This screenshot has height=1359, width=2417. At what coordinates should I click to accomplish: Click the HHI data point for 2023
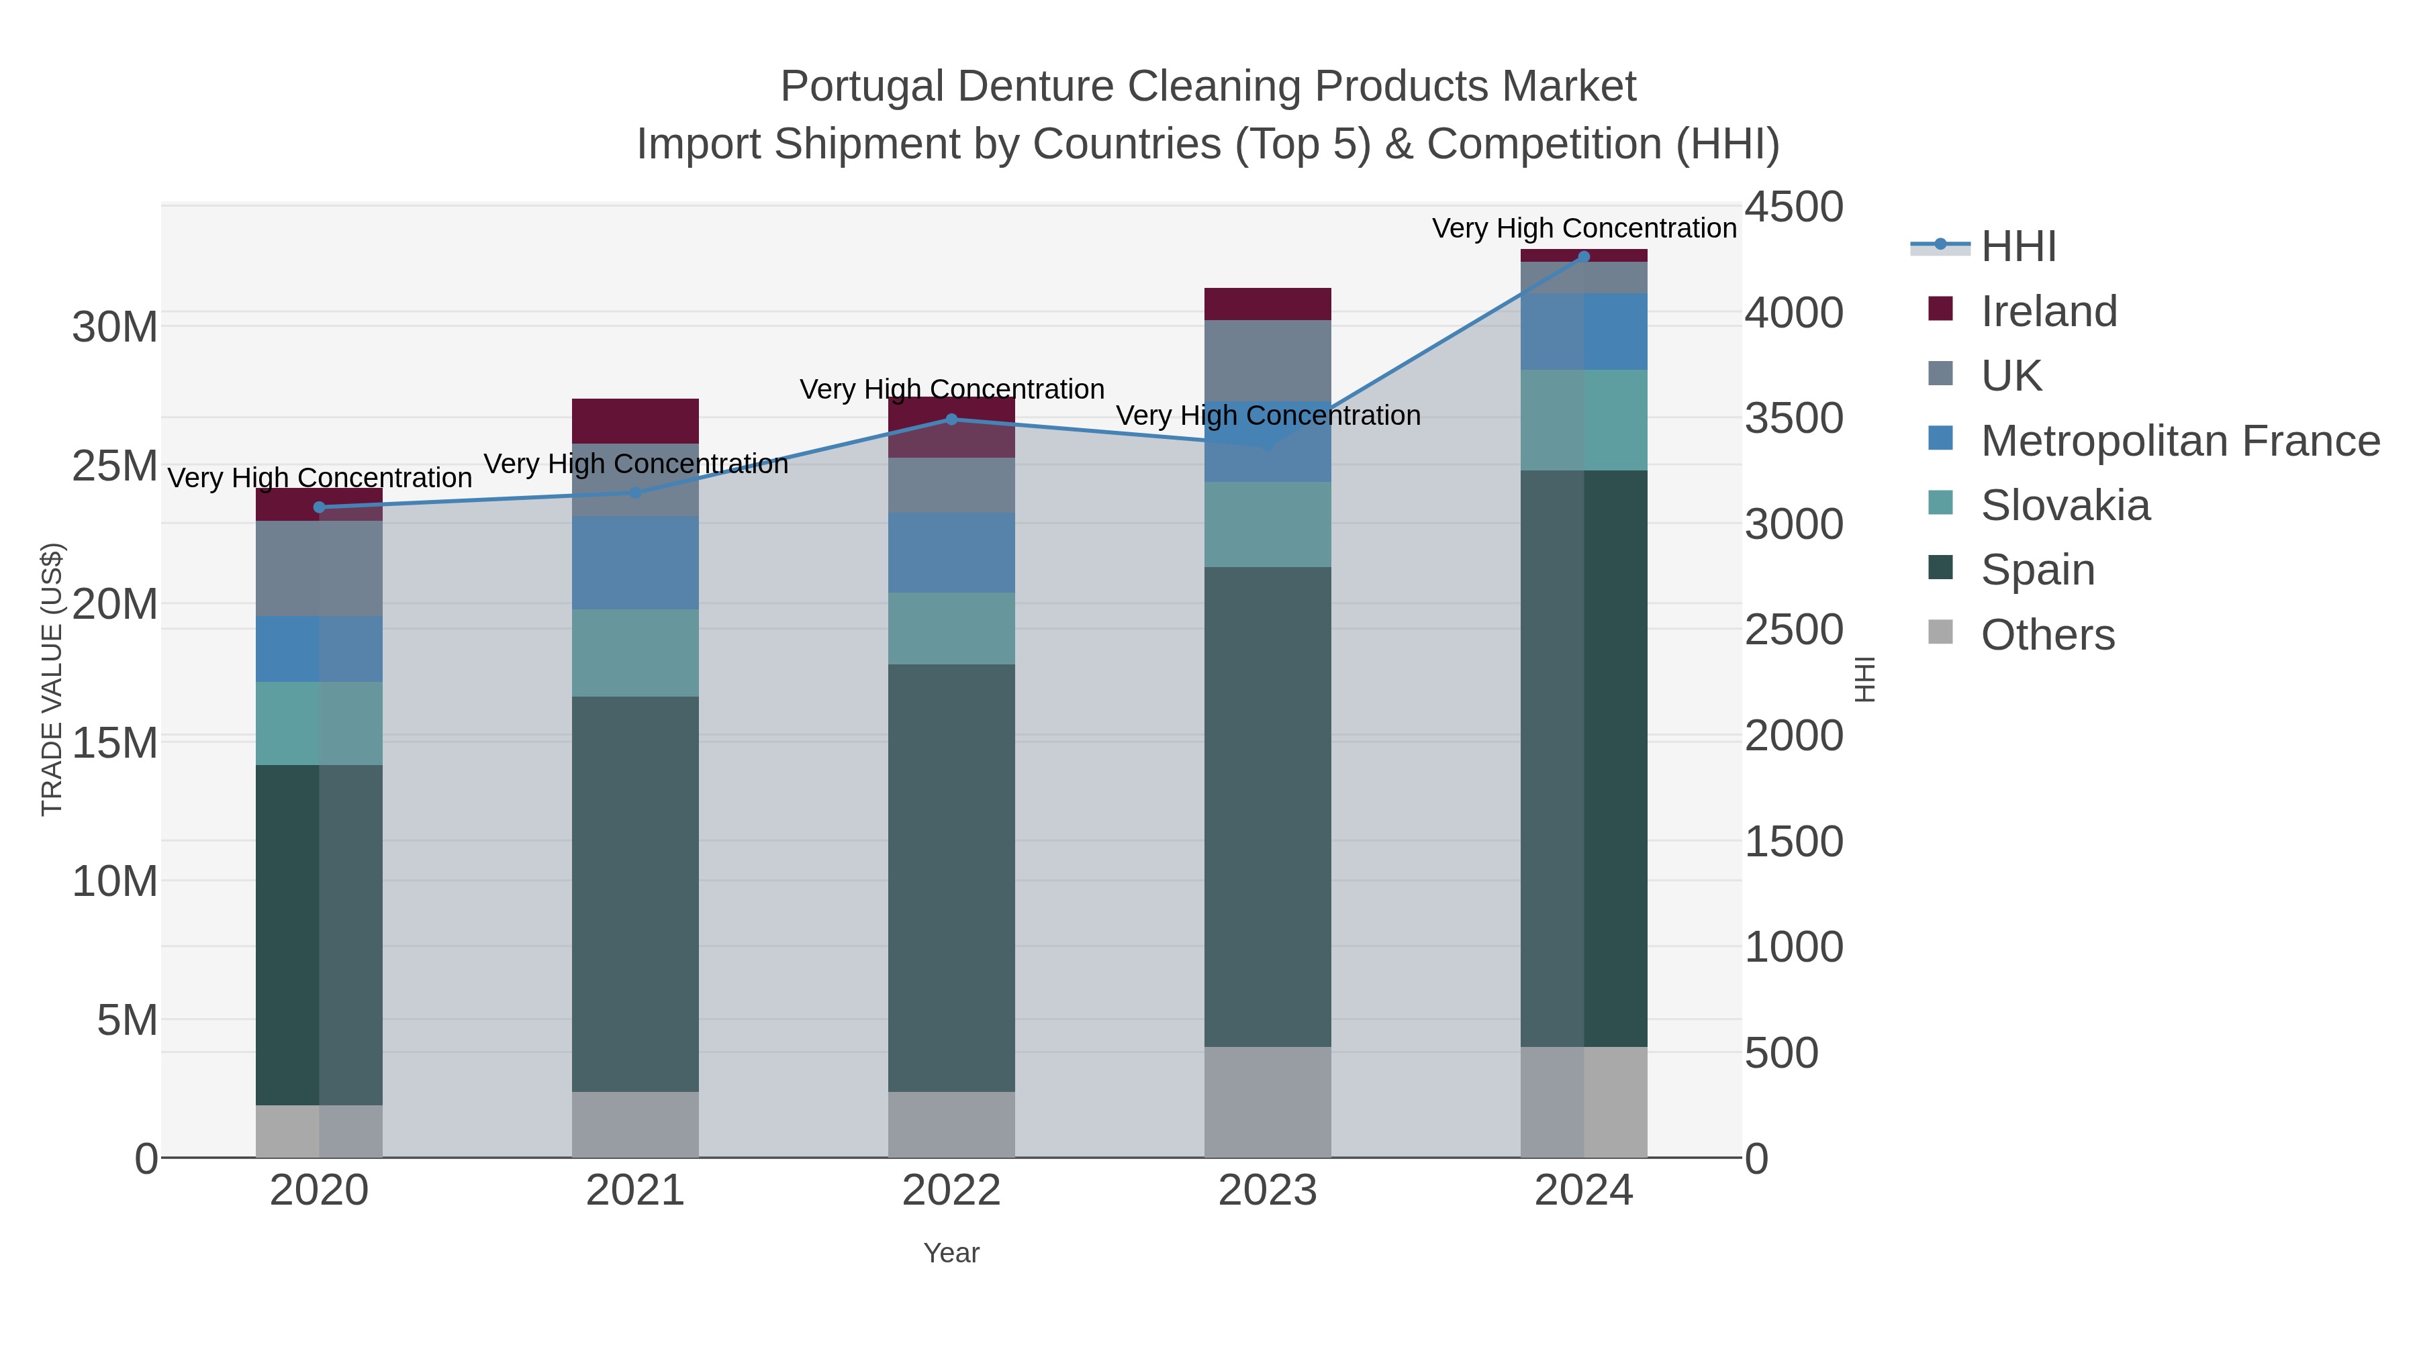1268,444
